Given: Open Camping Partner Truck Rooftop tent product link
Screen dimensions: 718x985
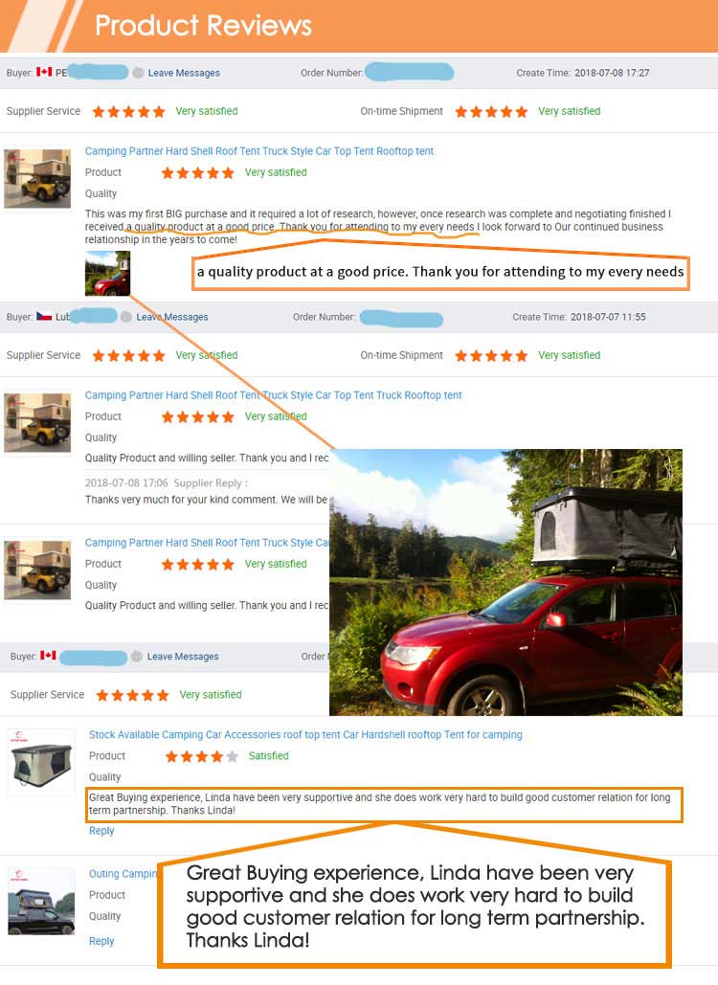Looking at the screenshot, I should [273, 395].
